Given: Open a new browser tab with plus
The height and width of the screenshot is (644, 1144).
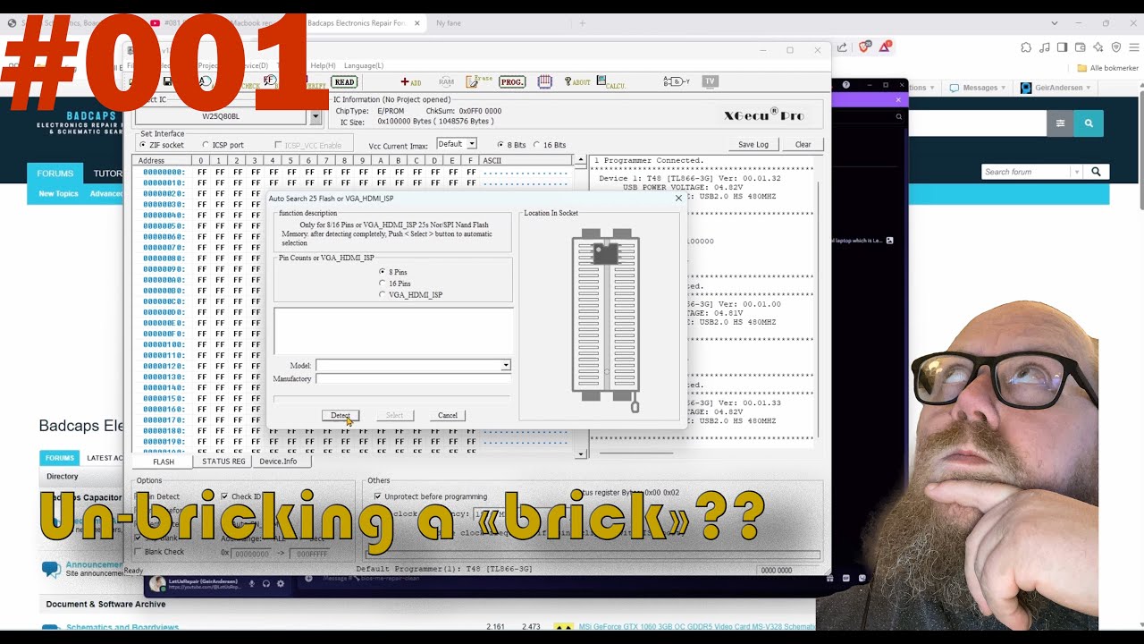Looking at the screenshot, I should 582,23.
